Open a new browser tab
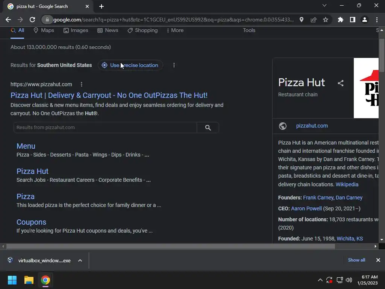Viewport: 385px width, 289px height. 102,6
